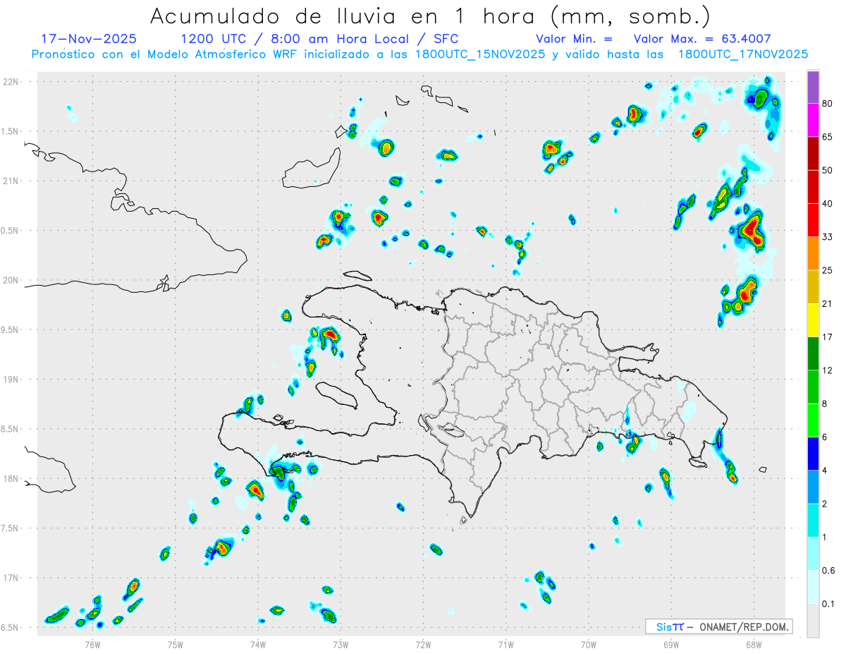The image size is (846, 654).
Task: Click the longitude label "70W"
Action: tap(588, 644)
